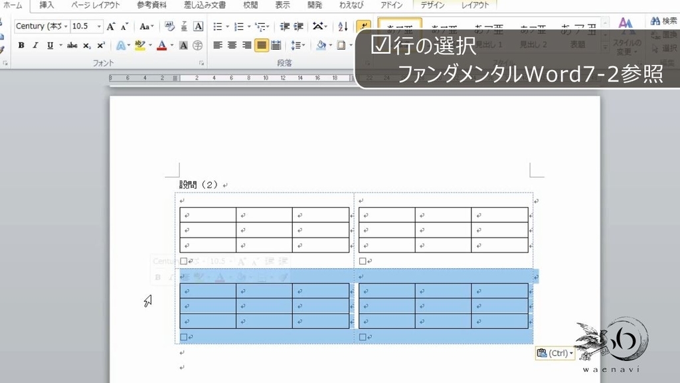
Task: Open the レイアウト (Layout) table tools tab
Action: 474,5
